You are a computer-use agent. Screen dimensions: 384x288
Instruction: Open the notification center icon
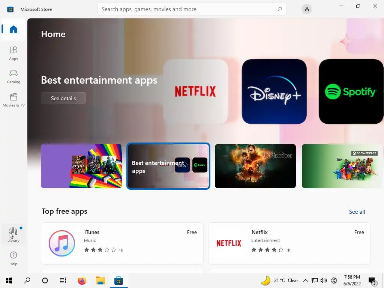coord(372,280)
